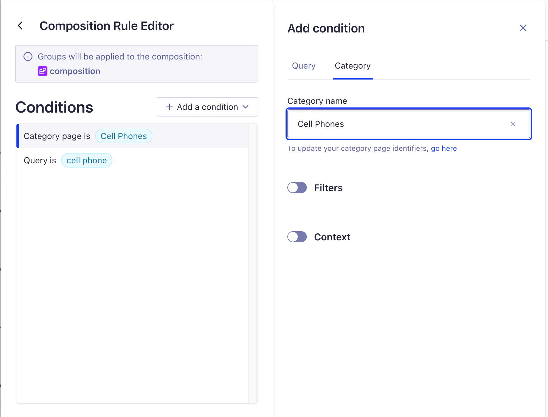548x417 pixels.
Task: Click the Add a condition button
Action: (207, 107)
